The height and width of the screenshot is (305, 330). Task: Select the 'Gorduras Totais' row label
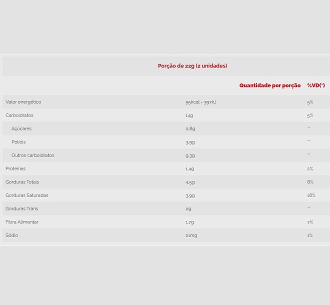tap(22, 182)
